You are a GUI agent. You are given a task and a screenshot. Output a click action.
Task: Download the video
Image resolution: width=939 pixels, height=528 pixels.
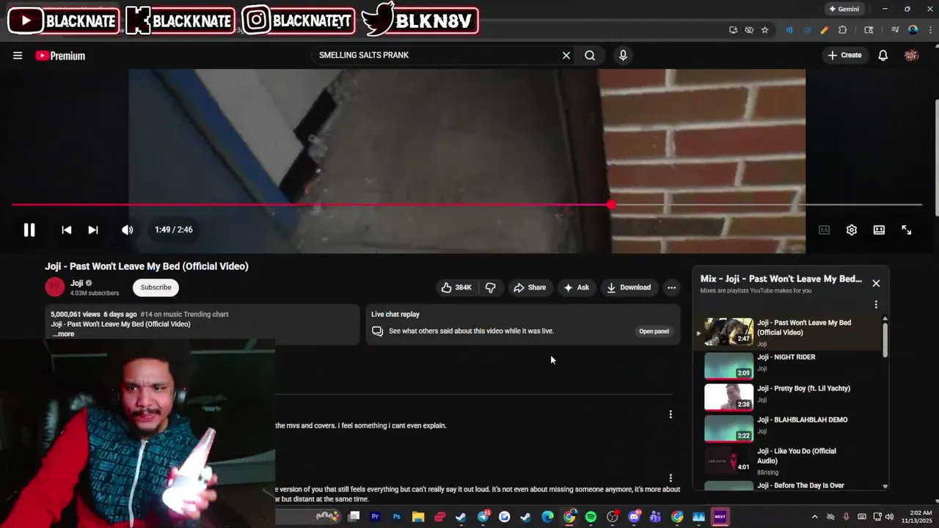click(629, 287)
